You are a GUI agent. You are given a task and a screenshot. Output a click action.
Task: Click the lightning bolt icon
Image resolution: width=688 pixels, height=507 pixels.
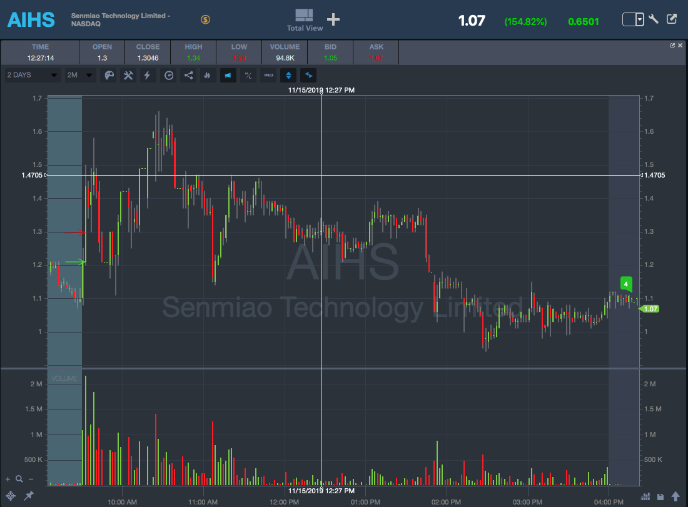point(148,76)
